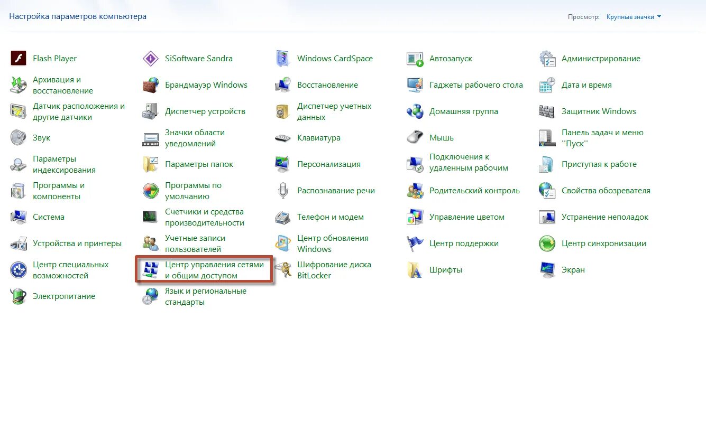Viewport: 706px width, 431px height.
Task: Click the Управление цветом icon
Action: coord(415,217)
